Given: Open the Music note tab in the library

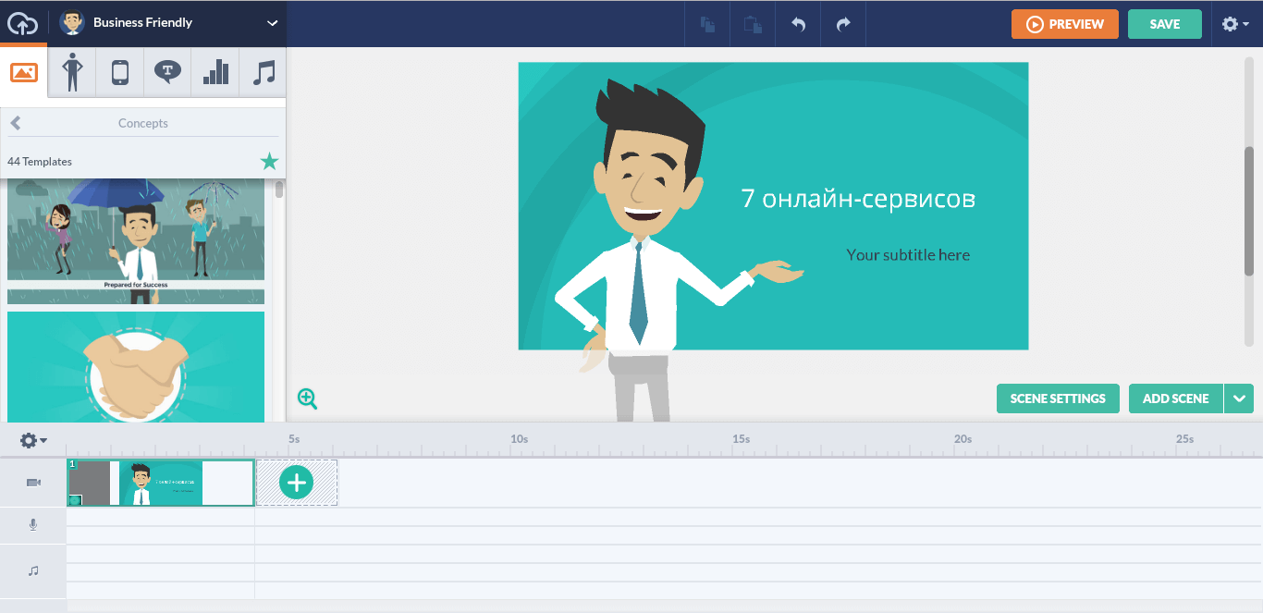Looking at the screenshot, I should click(x=264, y=73).
